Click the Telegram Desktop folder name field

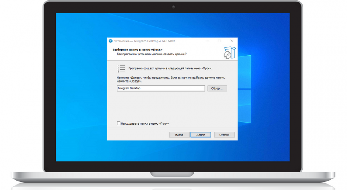[160, 88]
